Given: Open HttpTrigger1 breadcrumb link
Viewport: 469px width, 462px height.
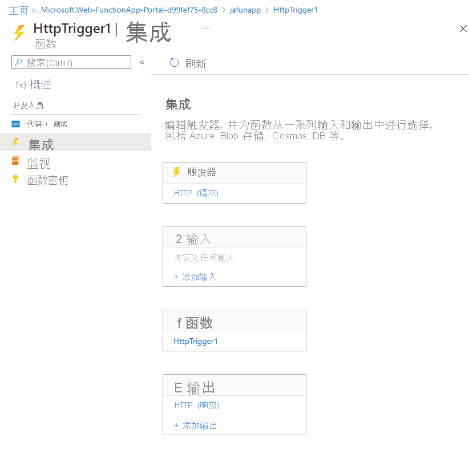Looking at the screenshot, I should pos(296,10).
